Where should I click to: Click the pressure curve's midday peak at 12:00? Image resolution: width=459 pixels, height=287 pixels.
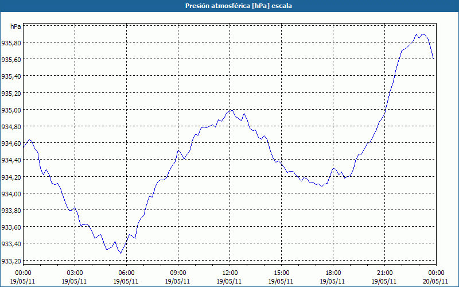pyautogui.click(x=232, y=110)
